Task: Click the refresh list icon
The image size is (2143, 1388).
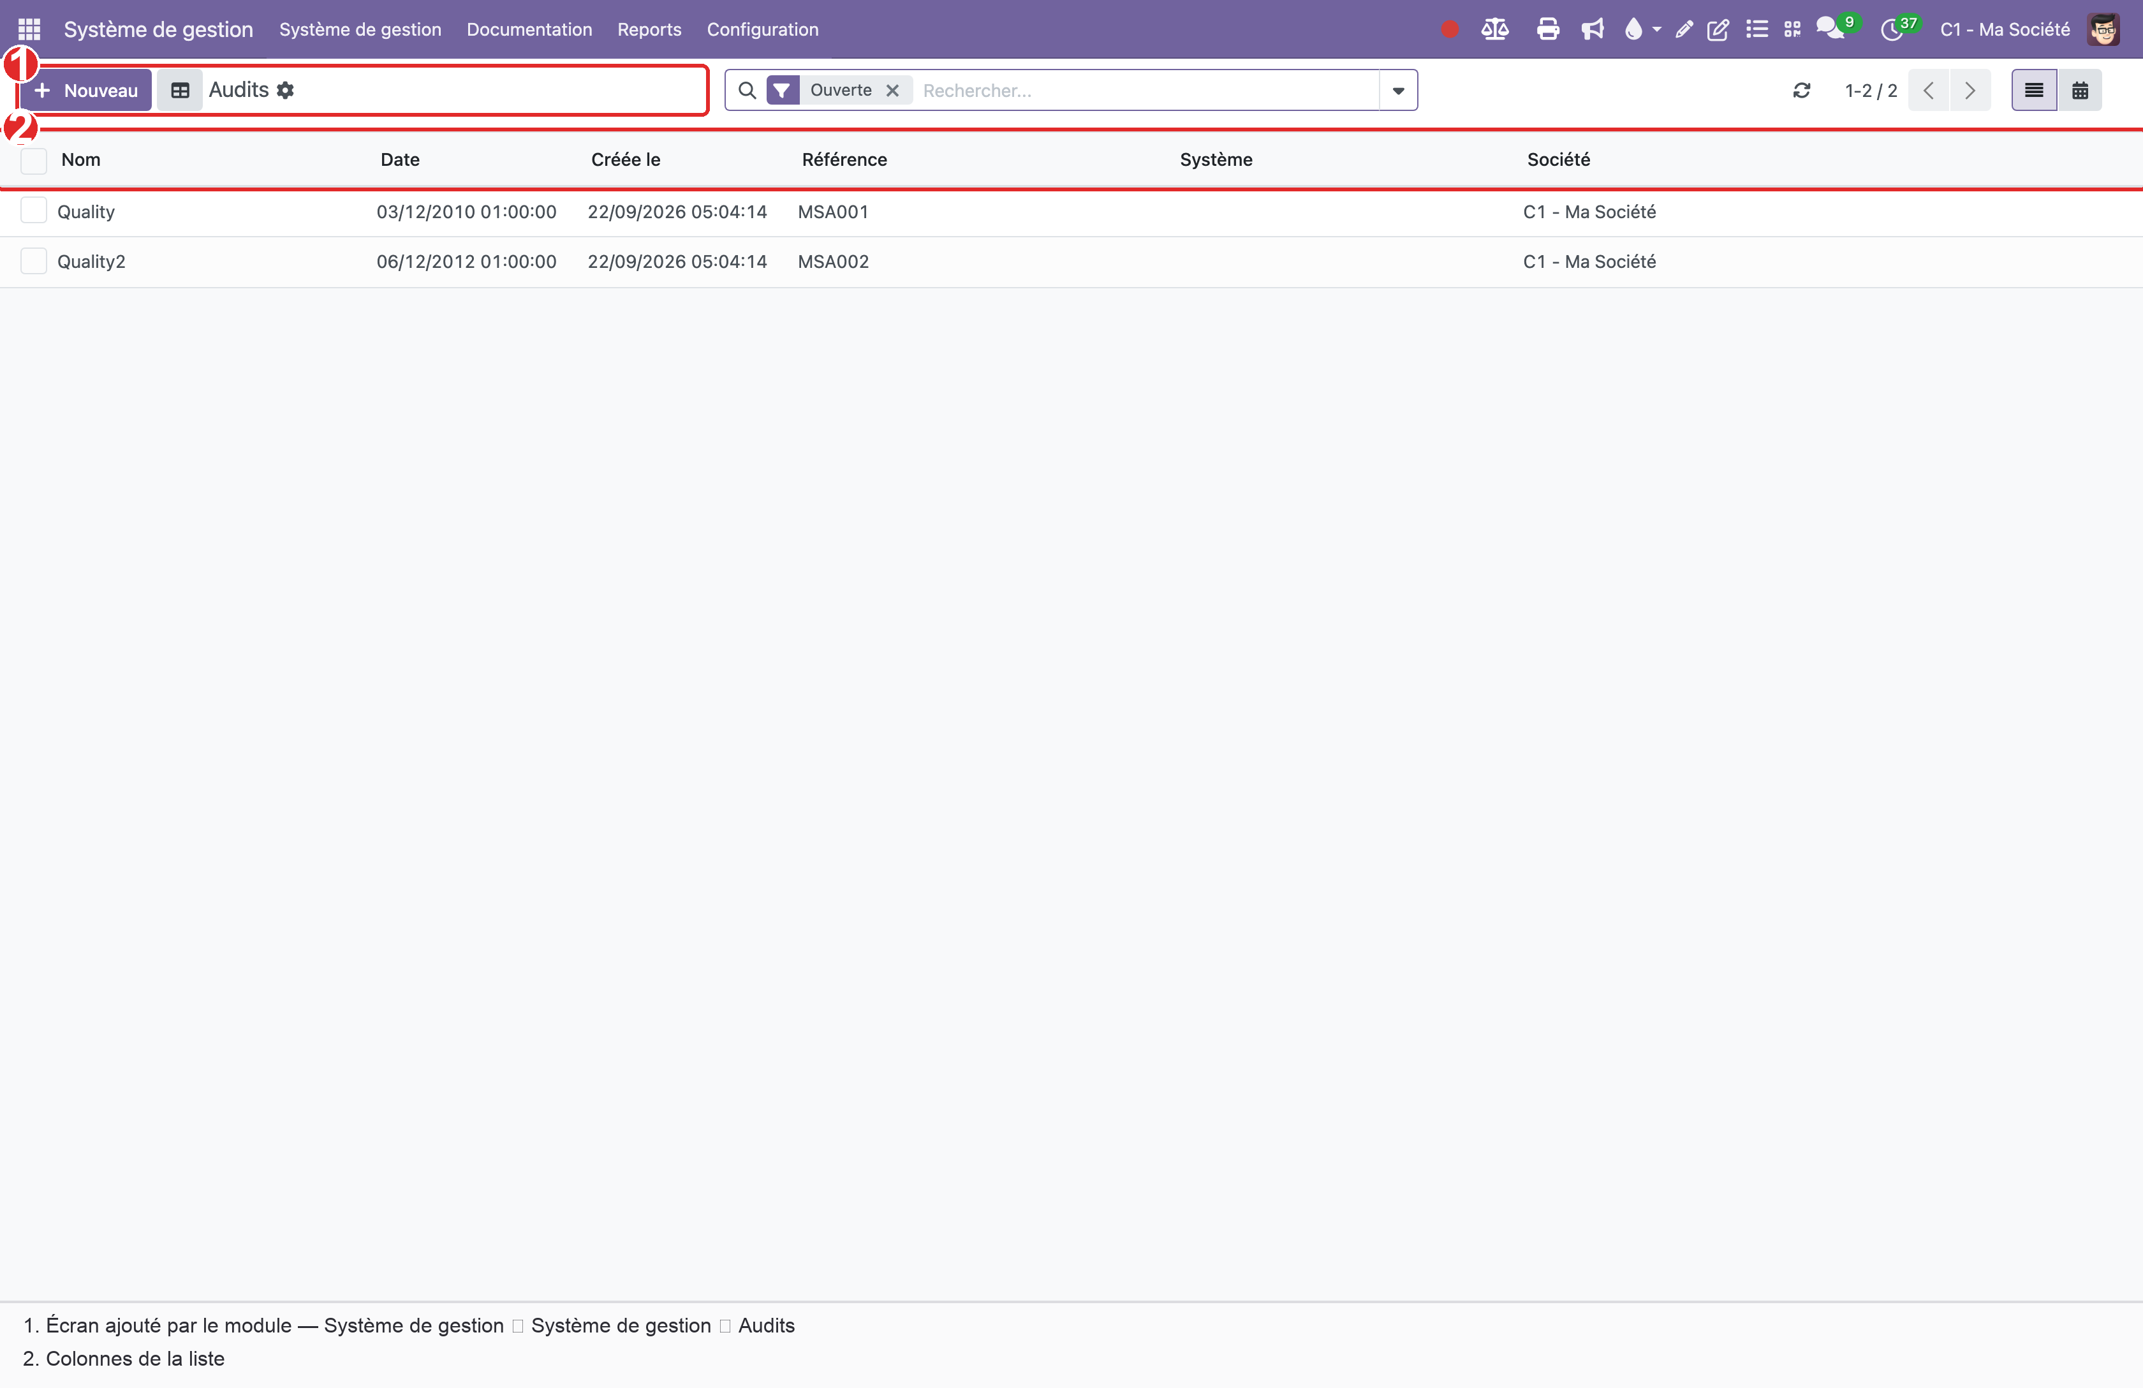Action: click(1801, 90)
